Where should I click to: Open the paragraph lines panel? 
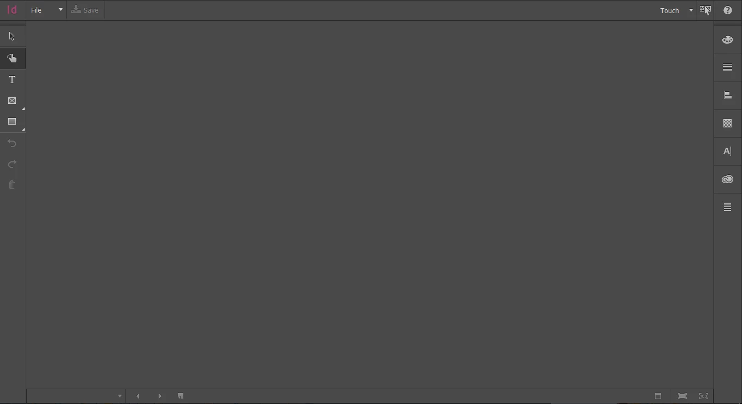pyautogui.click(x=727, y=207)
